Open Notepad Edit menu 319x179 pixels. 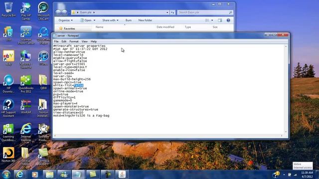point(64,41)
